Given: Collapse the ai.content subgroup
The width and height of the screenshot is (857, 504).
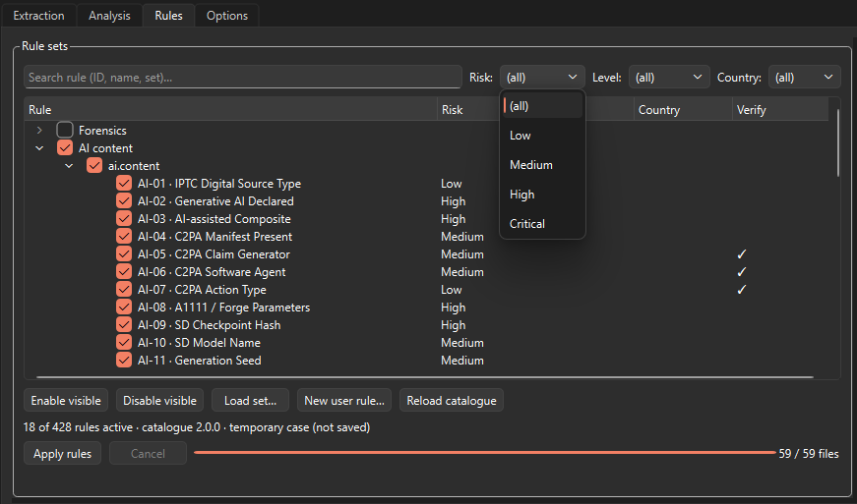Looking at the screenshot, I should pyautogui.click(x=69, y=166).
